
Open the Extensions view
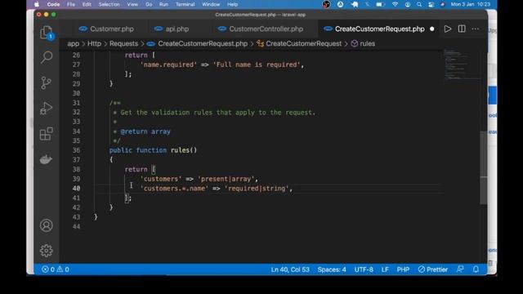coord(47,134)
